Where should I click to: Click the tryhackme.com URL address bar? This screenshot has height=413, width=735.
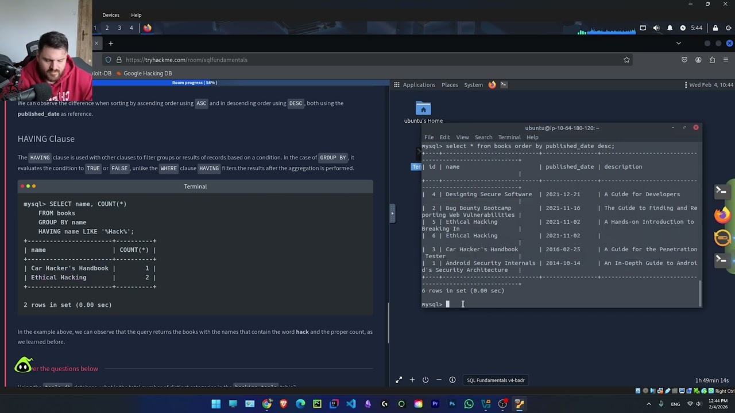point(367,60)
